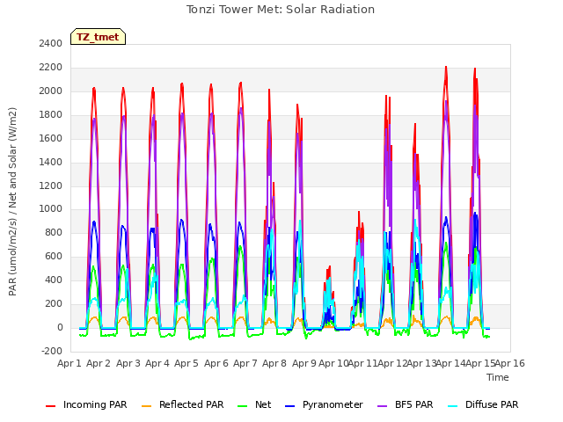This screenshot has width=563, height=422.
Task: Click the green Net legend swatch
Action: (x=243, y=406)
